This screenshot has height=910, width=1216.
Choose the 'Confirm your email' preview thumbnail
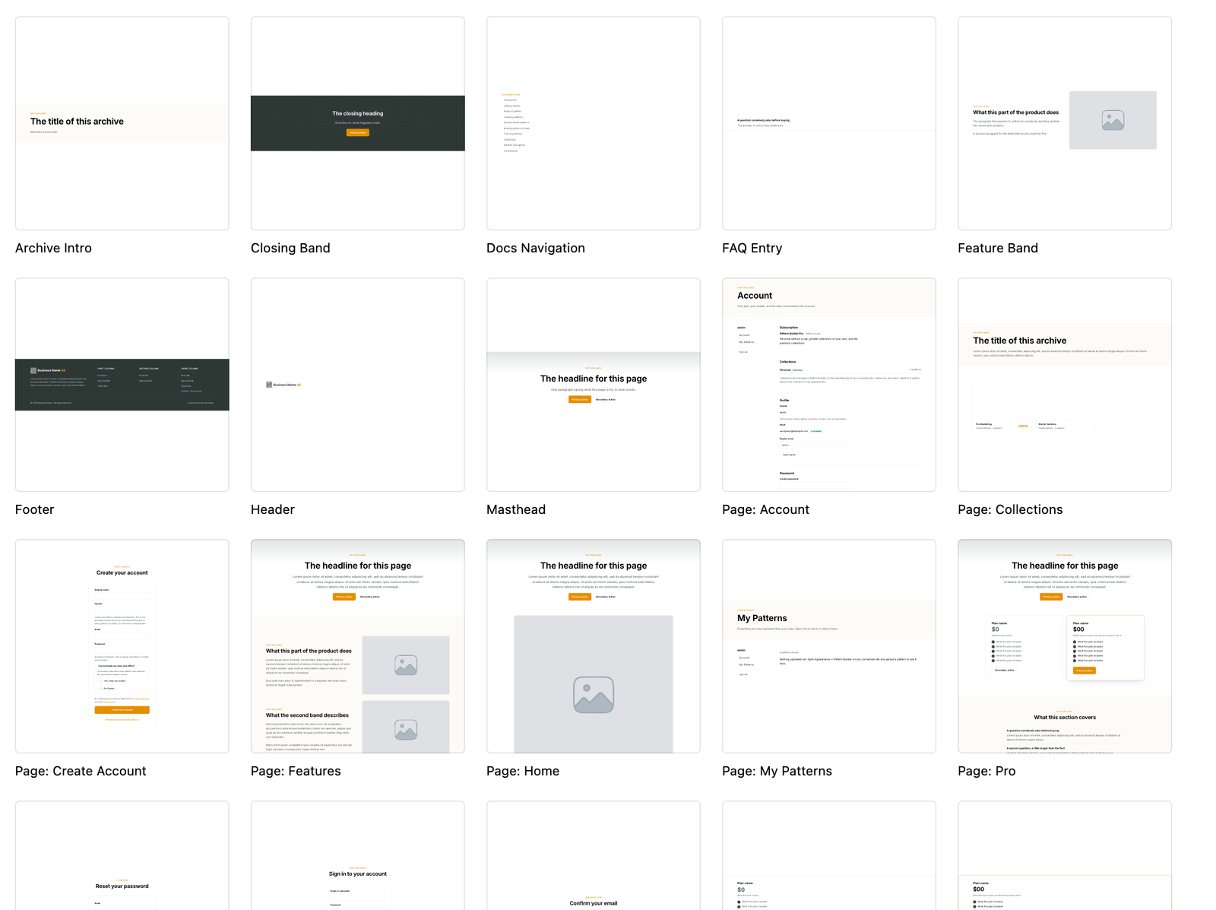tap(593, 855)
